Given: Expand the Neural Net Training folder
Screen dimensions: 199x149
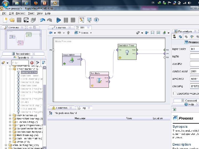Looking at the screenshot, I should pyautogui.click(x=10, y=119).
